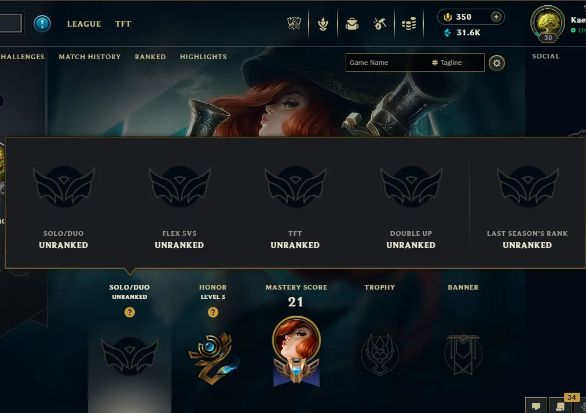Screen dimensions: 586x413
Task: Switch to the TFT game tab
Action: tap(123, 24)
